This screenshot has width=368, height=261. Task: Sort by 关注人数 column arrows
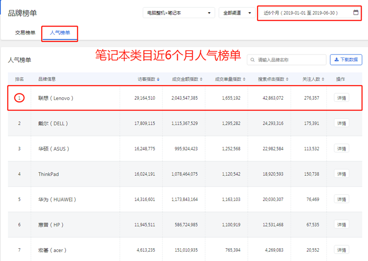(323, 79)
